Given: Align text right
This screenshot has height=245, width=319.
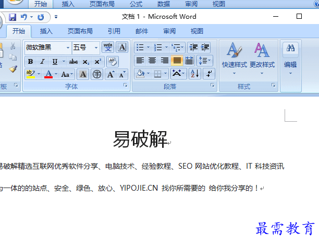Looking at the screenshot, I should click(165, 61).
